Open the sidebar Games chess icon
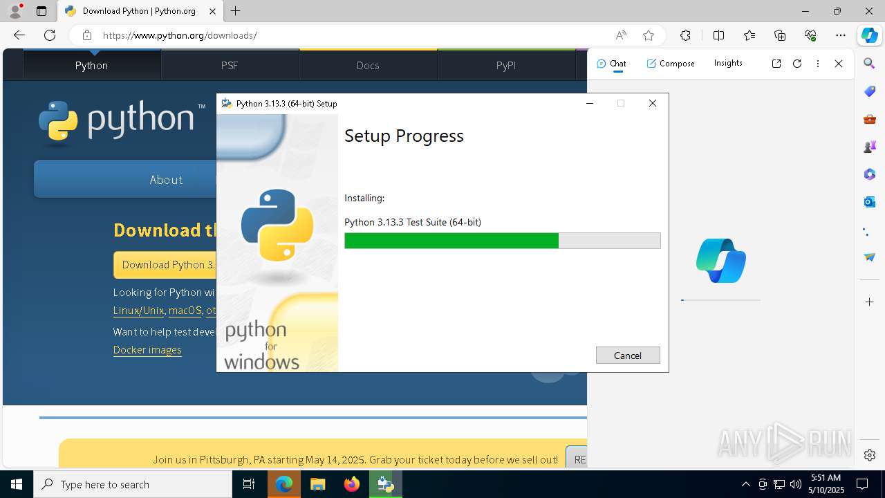Screen dimensions: 885x498 (870, 147)
